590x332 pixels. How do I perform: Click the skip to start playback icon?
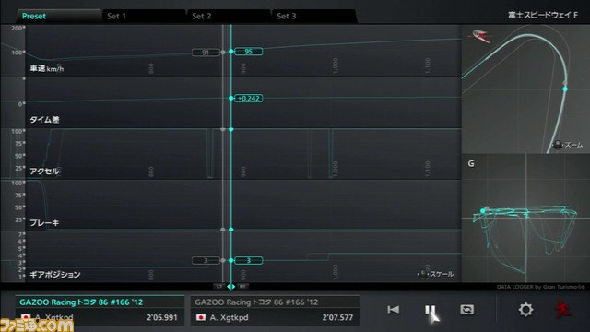[394, 310]
